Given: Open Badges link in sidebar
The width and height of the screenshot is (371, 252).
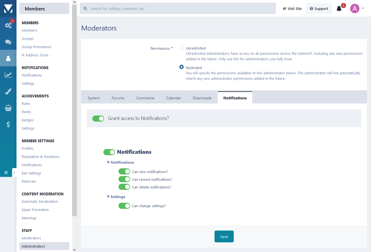Looking at the screenshot, I should (28, 120).
